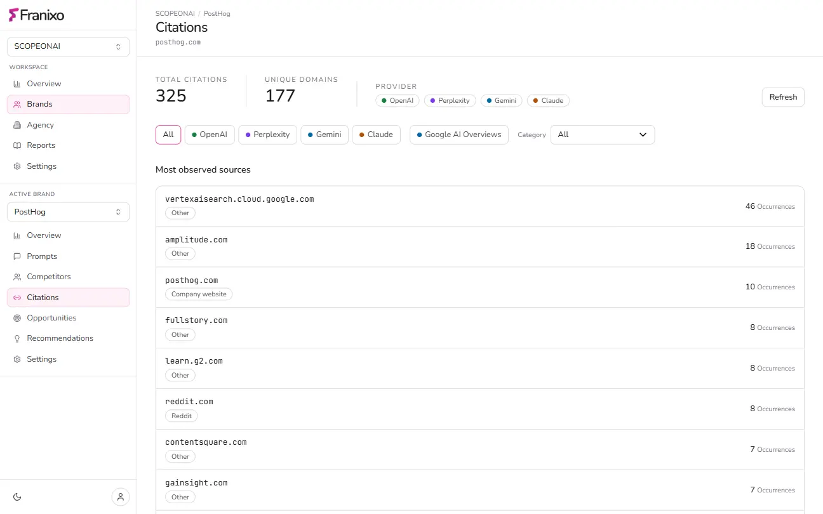Click the Competitors people icon
Viewport: 823px width, 514px height.
(17, 277)
